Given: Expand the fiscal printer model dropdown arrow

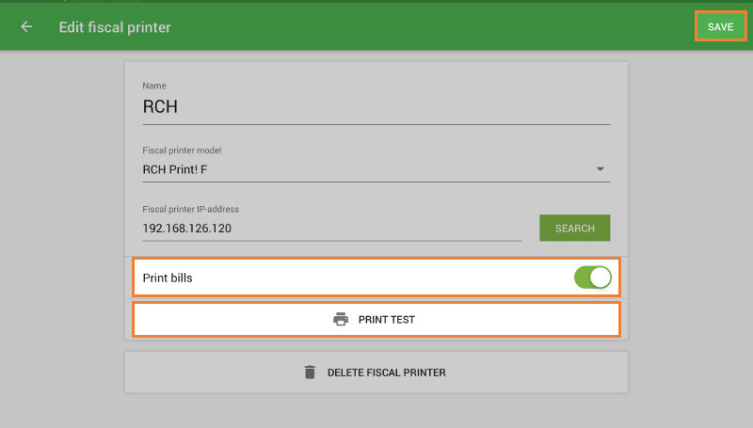Looking at the screenshot, I should coord(600,169).
